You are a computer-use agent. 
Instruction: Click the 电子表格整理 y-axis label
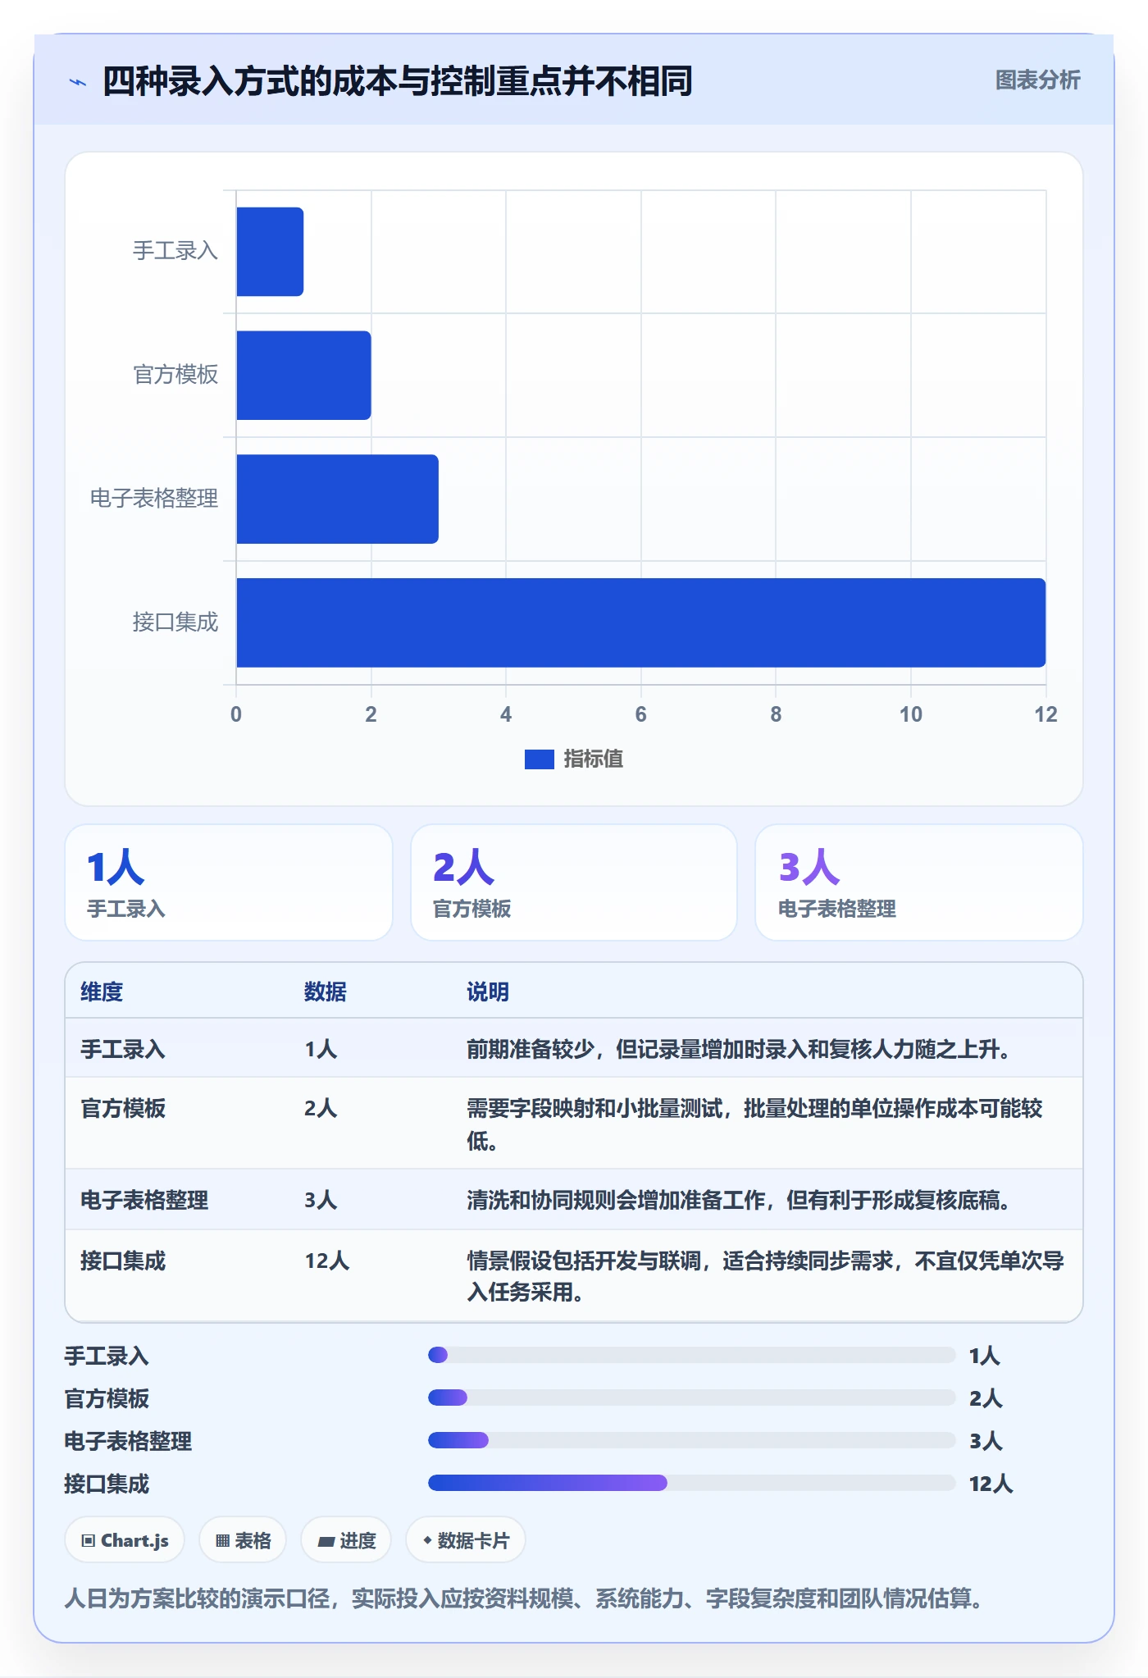click(x=154, y=499)
